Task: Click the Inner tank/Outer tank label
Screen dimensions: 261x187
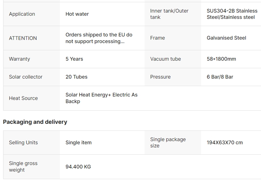Action: pyautogui.click(x=169, y=14)
